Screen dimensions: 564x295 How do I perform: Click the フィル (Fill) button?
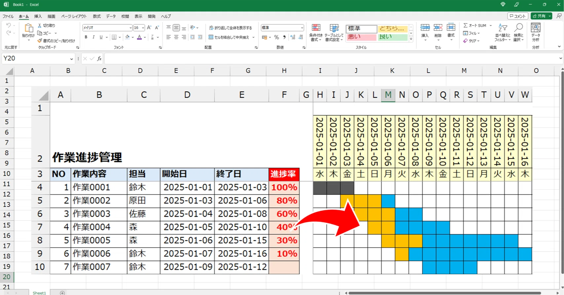471,33
